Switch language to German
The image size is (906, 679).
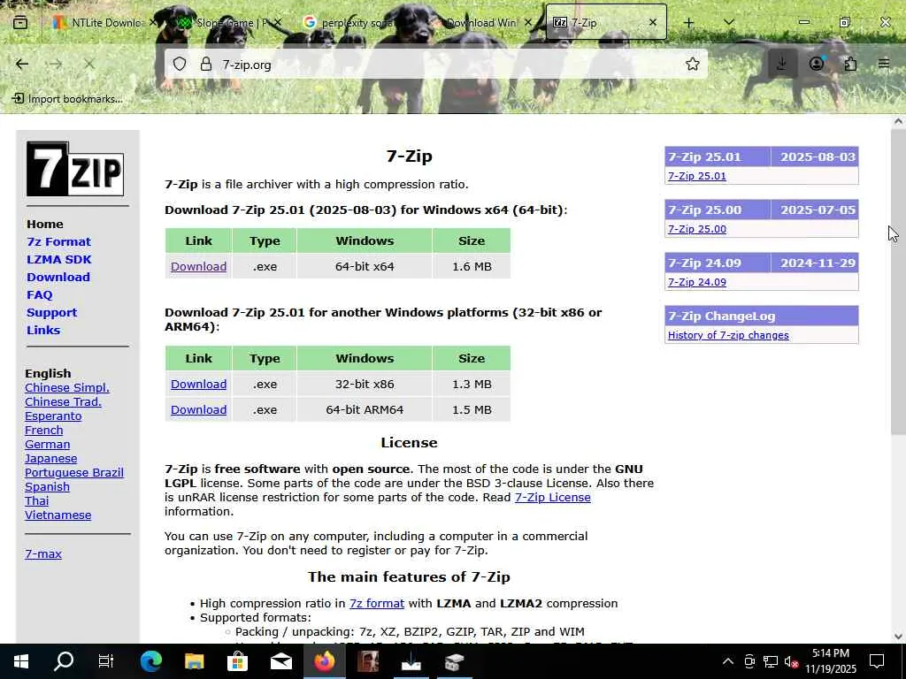pyautogui.click(x=48, y=445)
